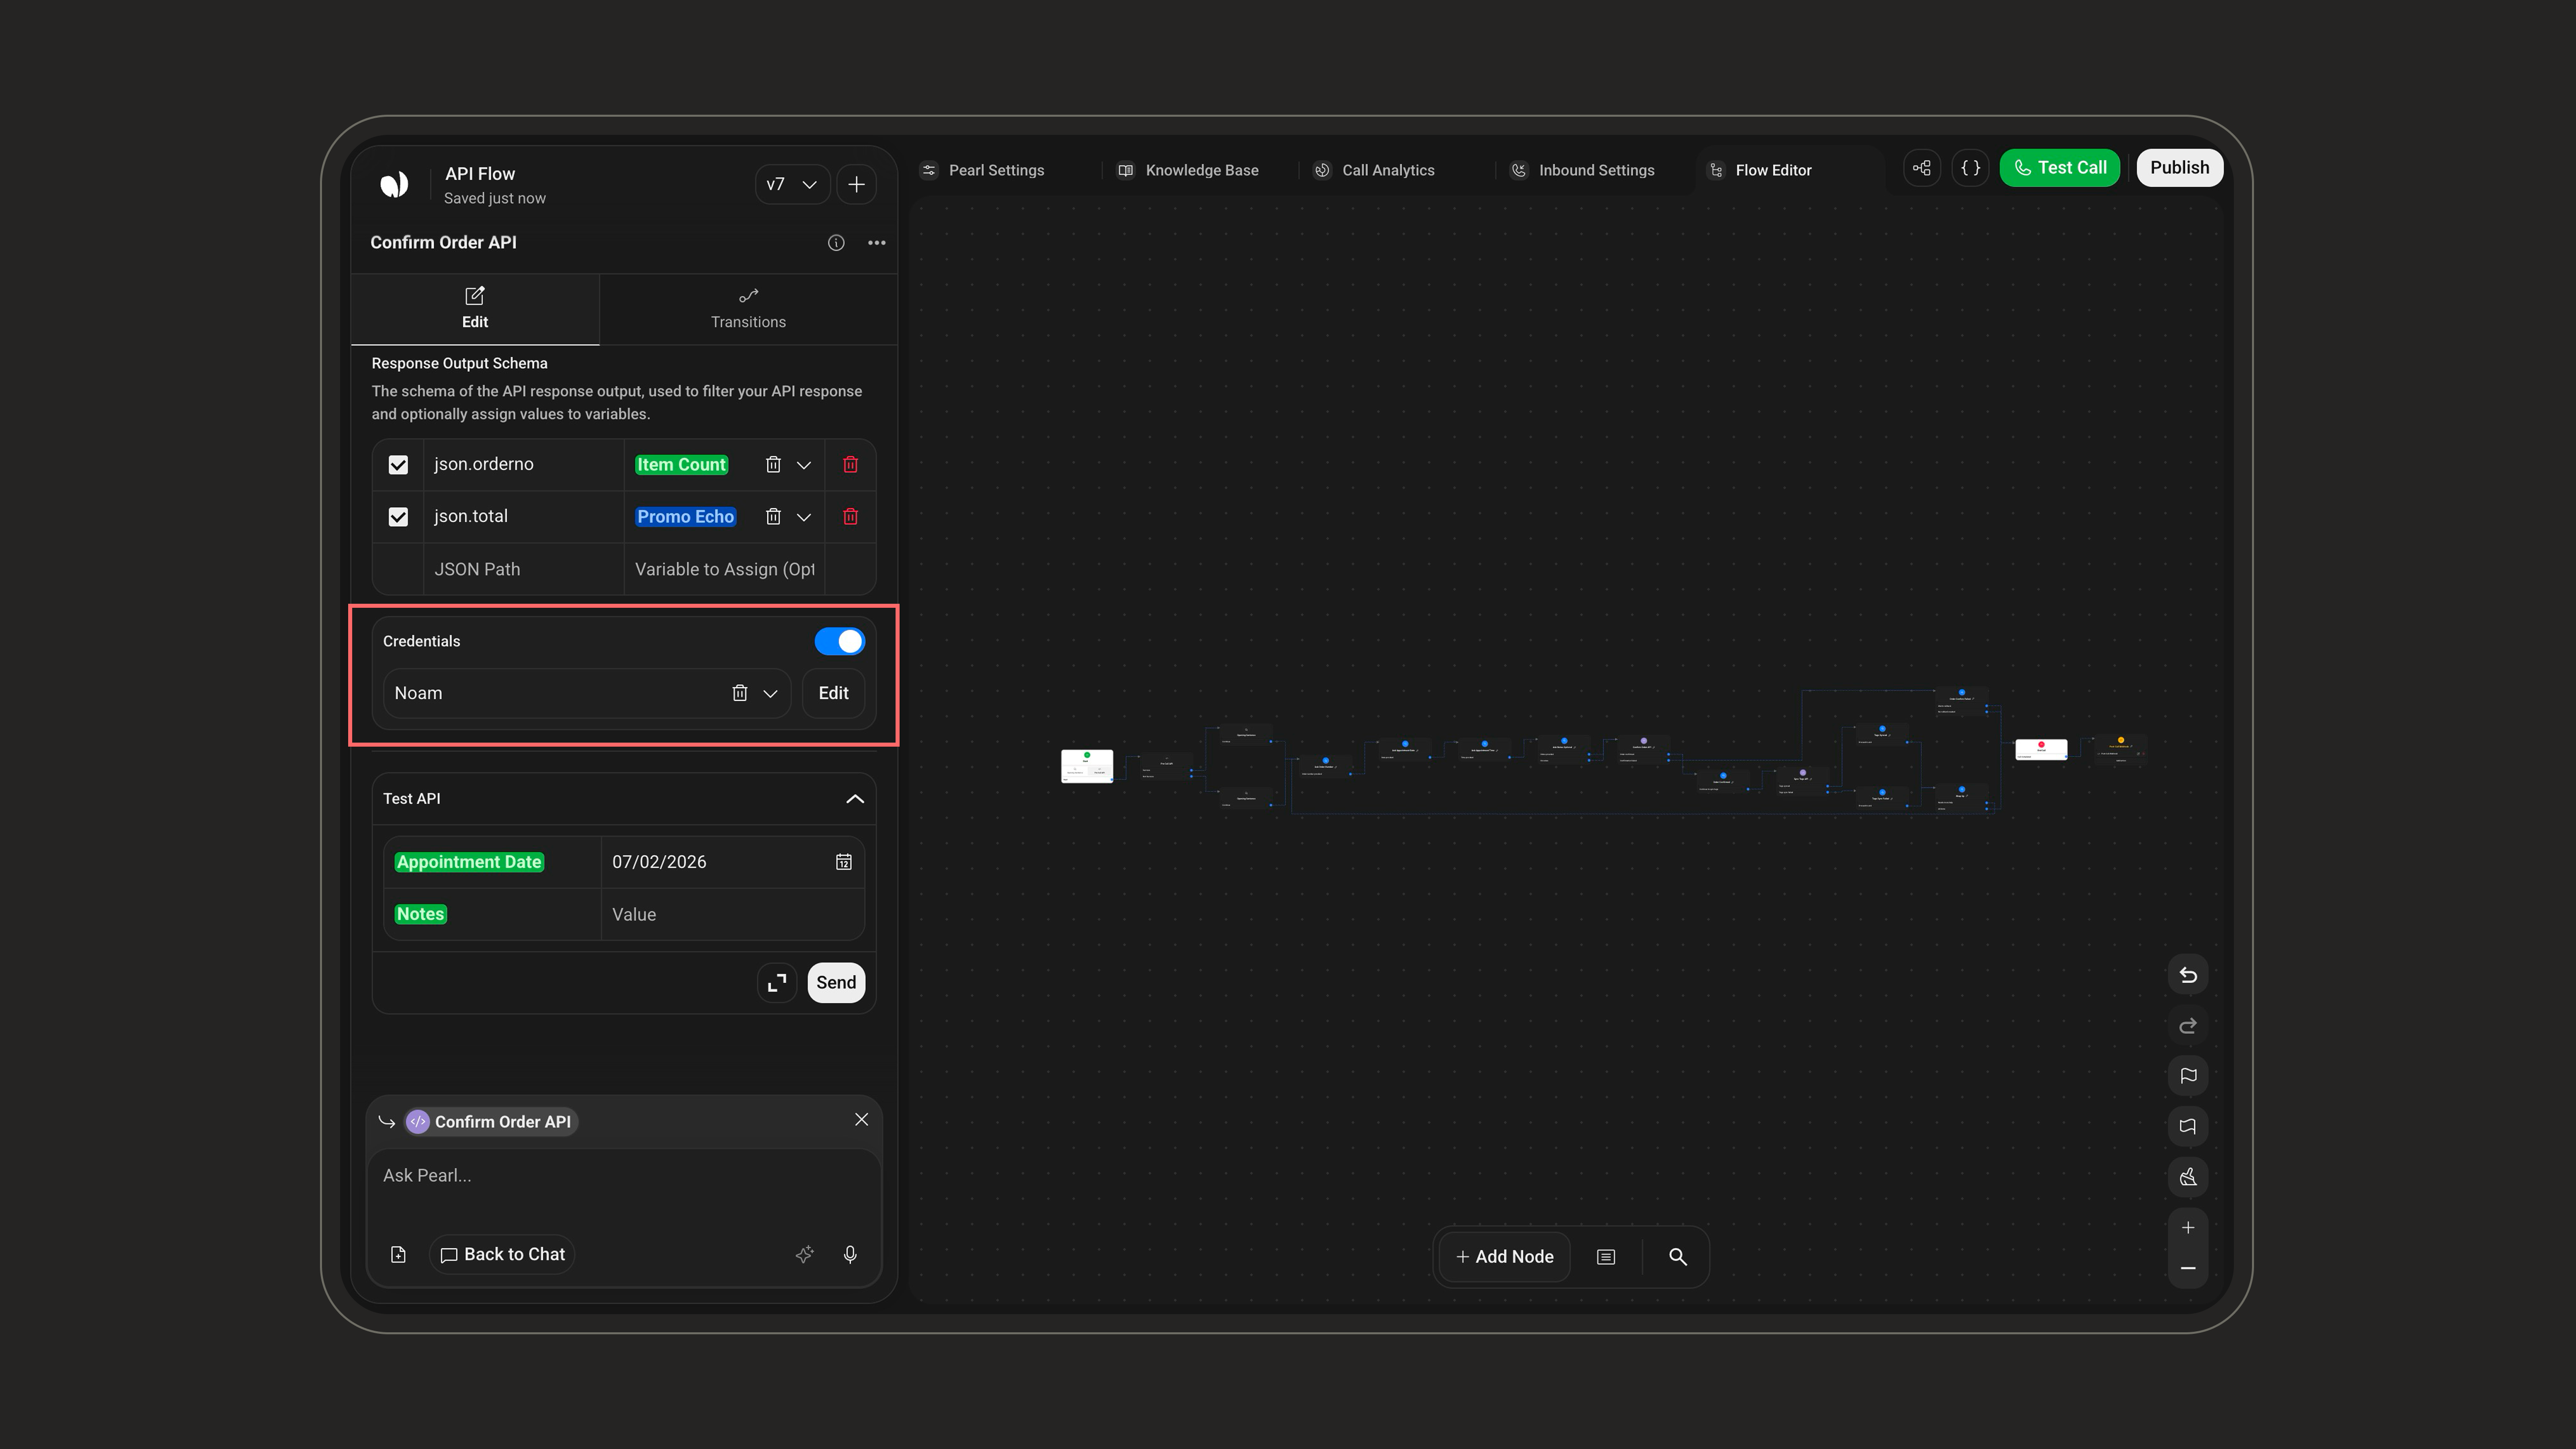Viewport: 2576px width, 1449px height.
Task: Zoom in on the flow canvas
Action: pos(2188,1228)
